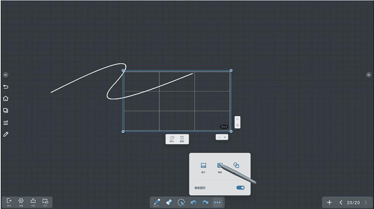
Task: Delete the selected table with trash icon
Action: pos(182,139)
